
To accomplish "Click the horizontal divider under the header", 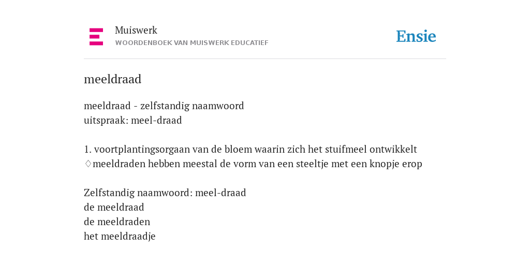I will [x=265, y=59].
